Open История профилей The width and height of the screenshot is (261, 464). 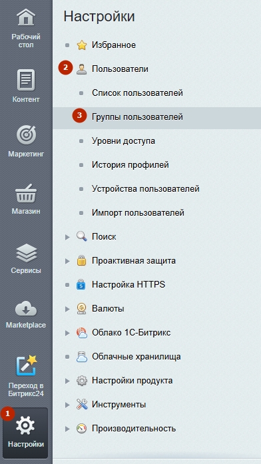tap(130, 165)
